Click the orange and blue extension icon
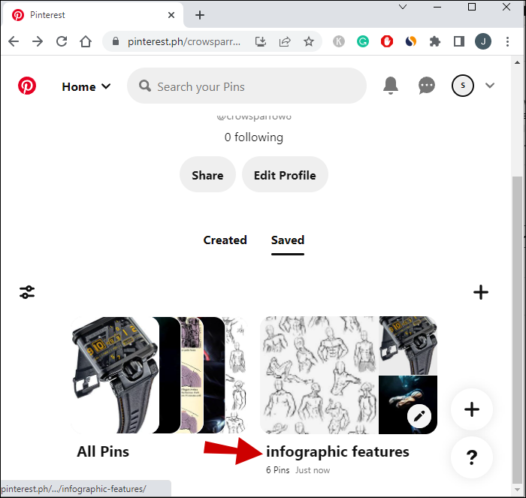This screenshot has height=498, width=526. (x=411, y=41)
